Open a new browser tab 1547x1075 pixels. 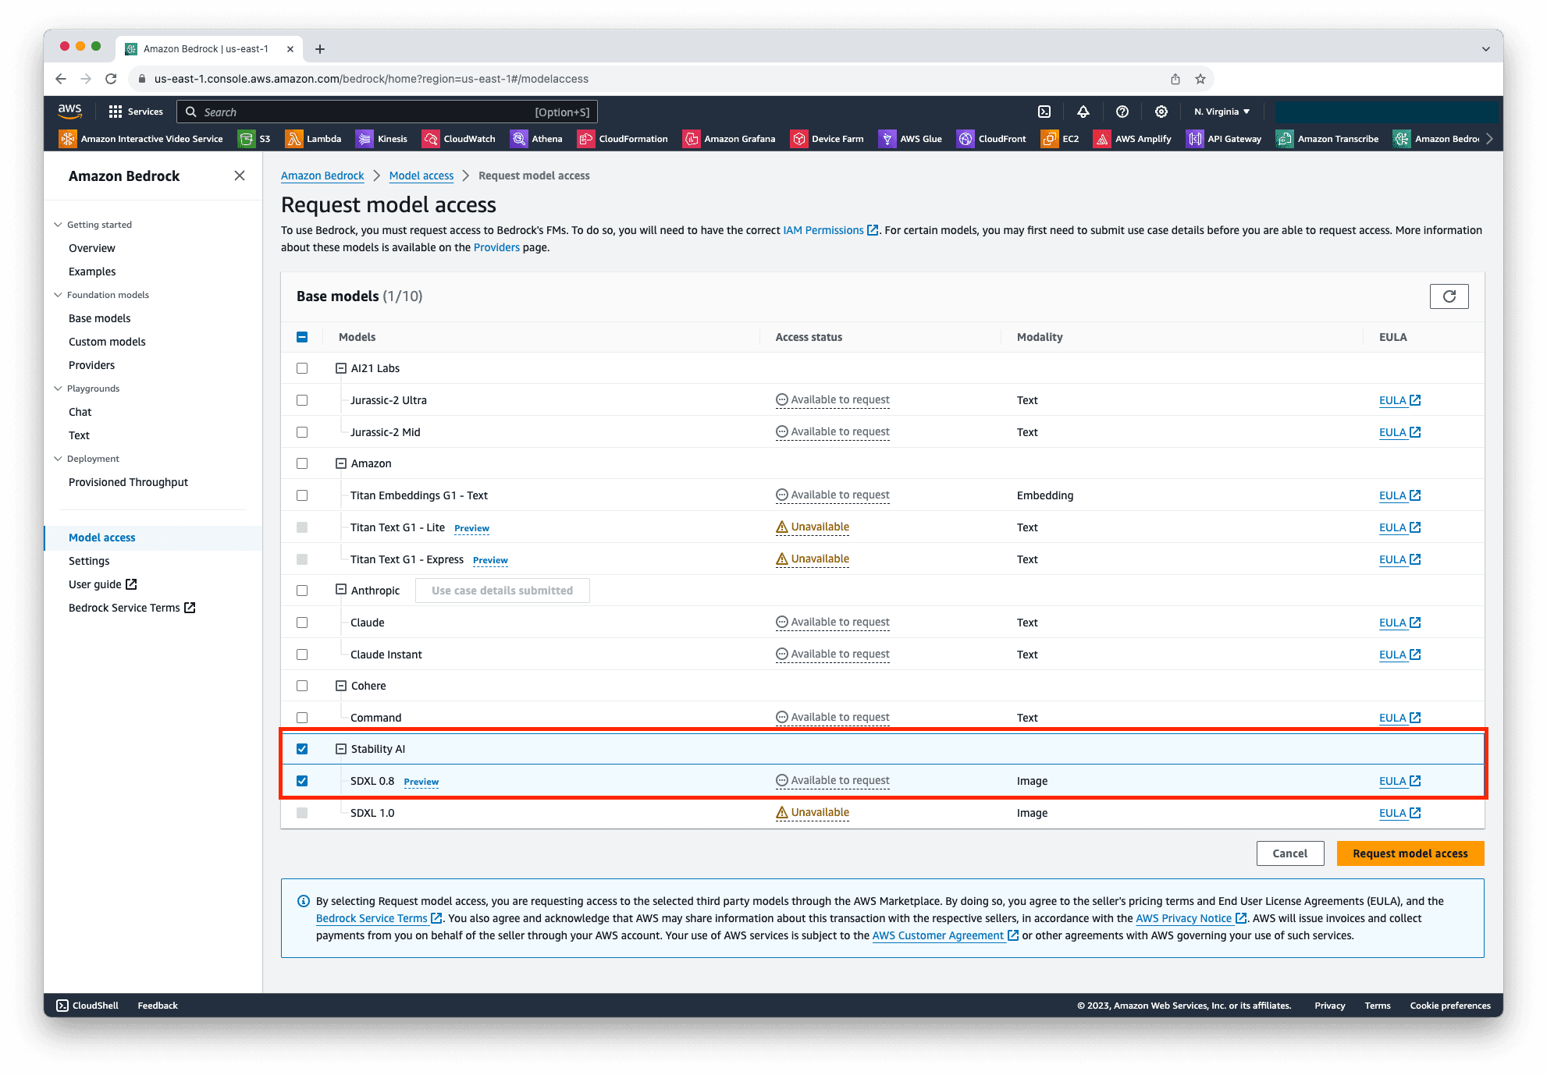coord(320,49)
